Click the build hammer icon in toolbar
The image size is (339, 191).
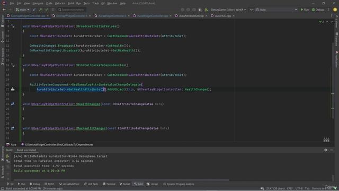click(x=206, y=10)
